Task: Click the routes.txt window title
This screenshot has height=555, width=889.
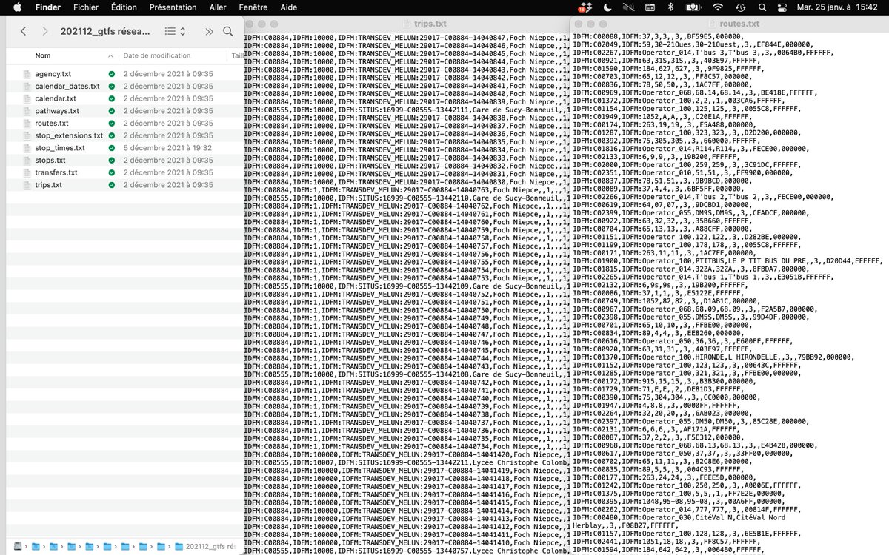Action: tap(739, 24)
